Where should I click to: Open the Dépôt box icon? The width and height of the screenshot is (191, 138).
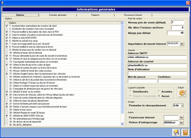(182, 93)
